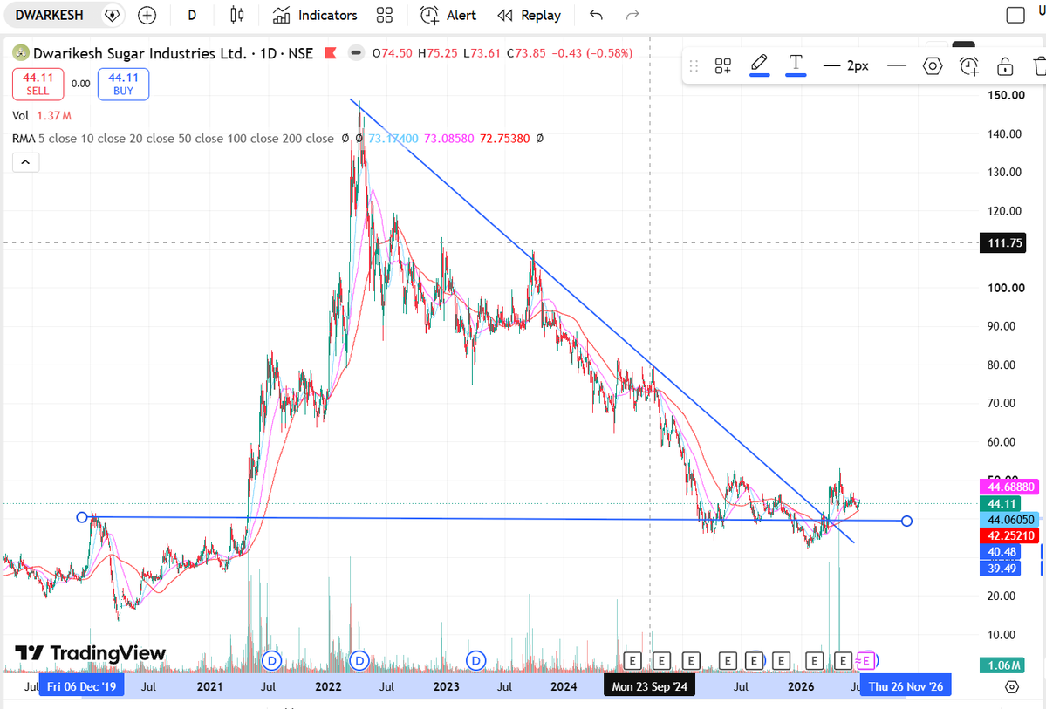This screenshot has height=709, width=1046.
Task: Click the 39.49 blue price label
Action: tap(1001, 569)
